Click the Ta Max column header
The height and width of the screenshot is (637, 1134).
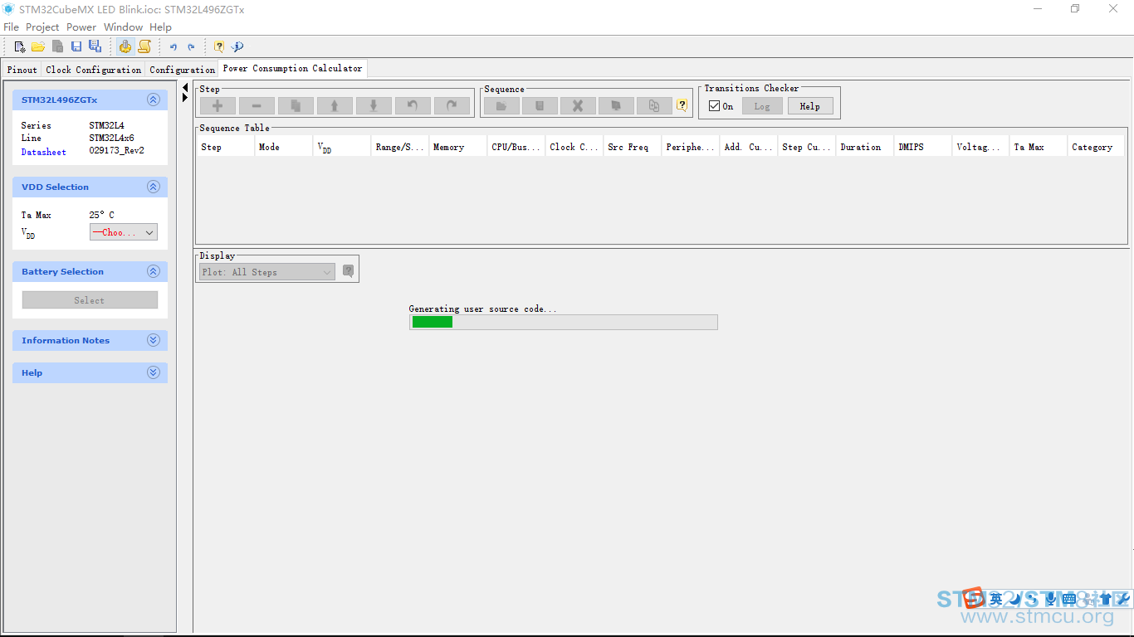coord(1039,147)
